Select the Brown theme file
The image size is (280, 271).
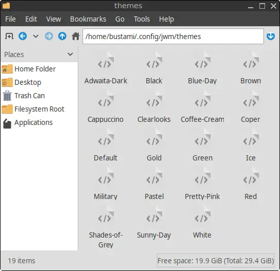pyautogui.click(x=251, y=68)
